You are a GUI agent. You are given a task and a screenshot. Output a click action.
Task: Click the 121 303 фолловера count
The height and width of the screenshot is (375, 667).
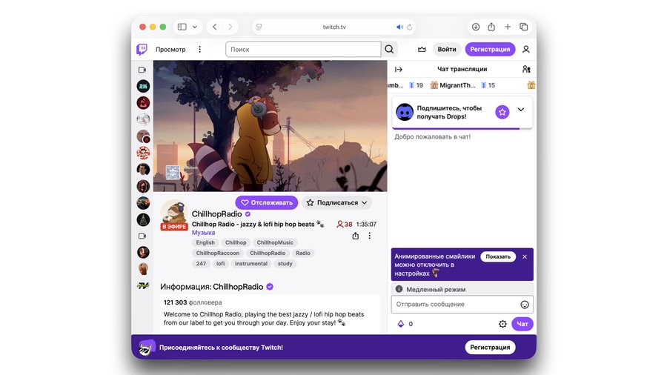click(193, 302)
